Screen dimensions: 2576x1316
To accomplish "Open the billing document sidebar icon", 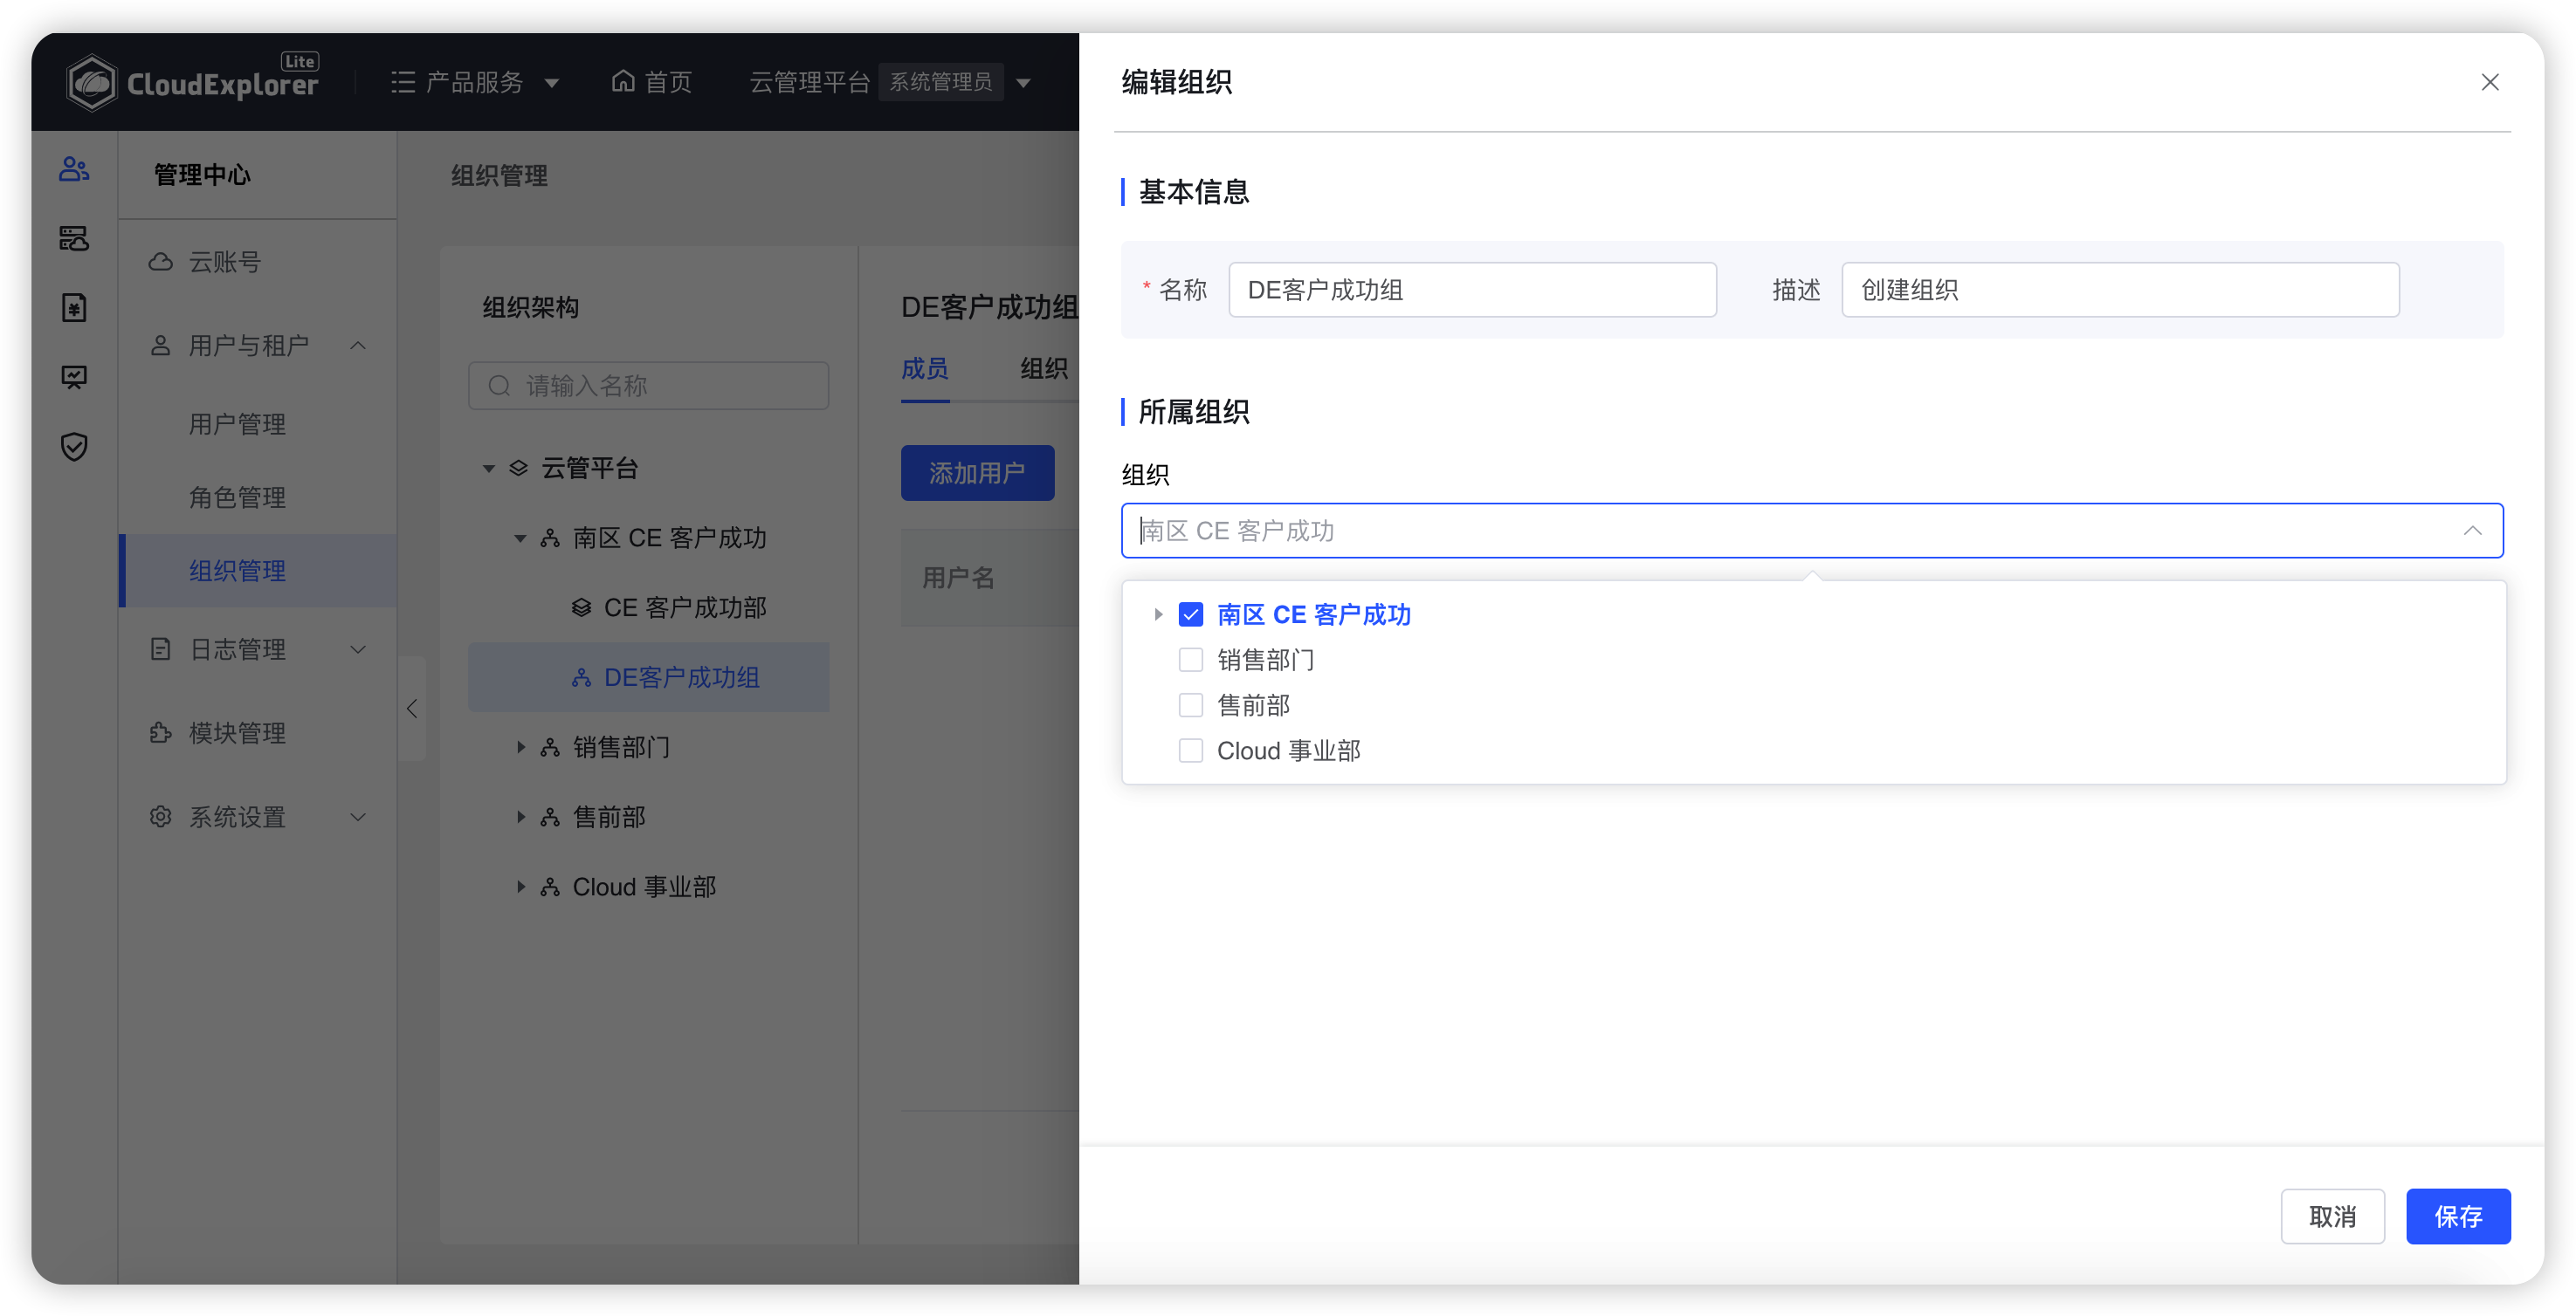I will [74, 308].
